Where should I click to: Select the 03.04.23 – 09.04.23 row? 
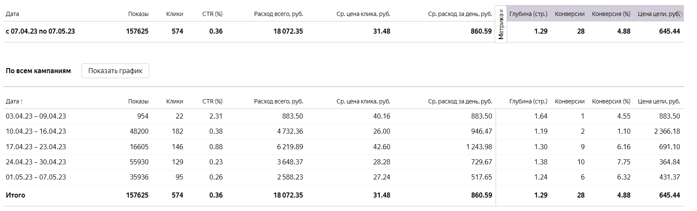click(36, 116)
